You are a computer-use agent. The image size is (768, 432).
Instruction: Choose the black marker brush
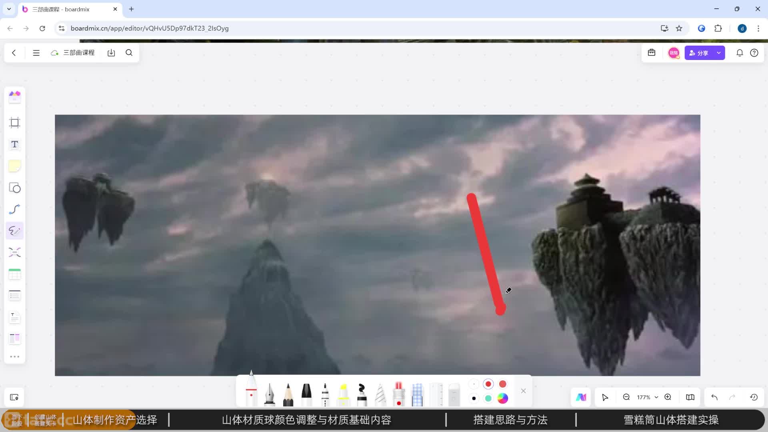coord(306,394)
